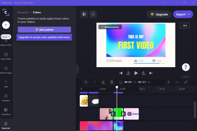Collapse the More sidebar toggle
Image resolution: width=197 pixels, height=131 pixels.
click(x=6, y=37)
